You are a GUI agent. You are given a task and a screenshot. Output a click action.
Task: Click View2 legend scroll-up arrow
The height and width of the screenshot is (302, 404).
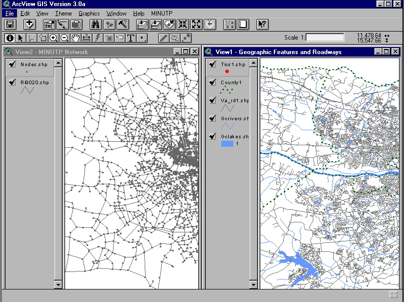(58, 63)
